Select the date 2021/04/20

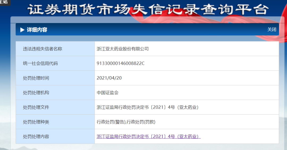pos(109,78)
